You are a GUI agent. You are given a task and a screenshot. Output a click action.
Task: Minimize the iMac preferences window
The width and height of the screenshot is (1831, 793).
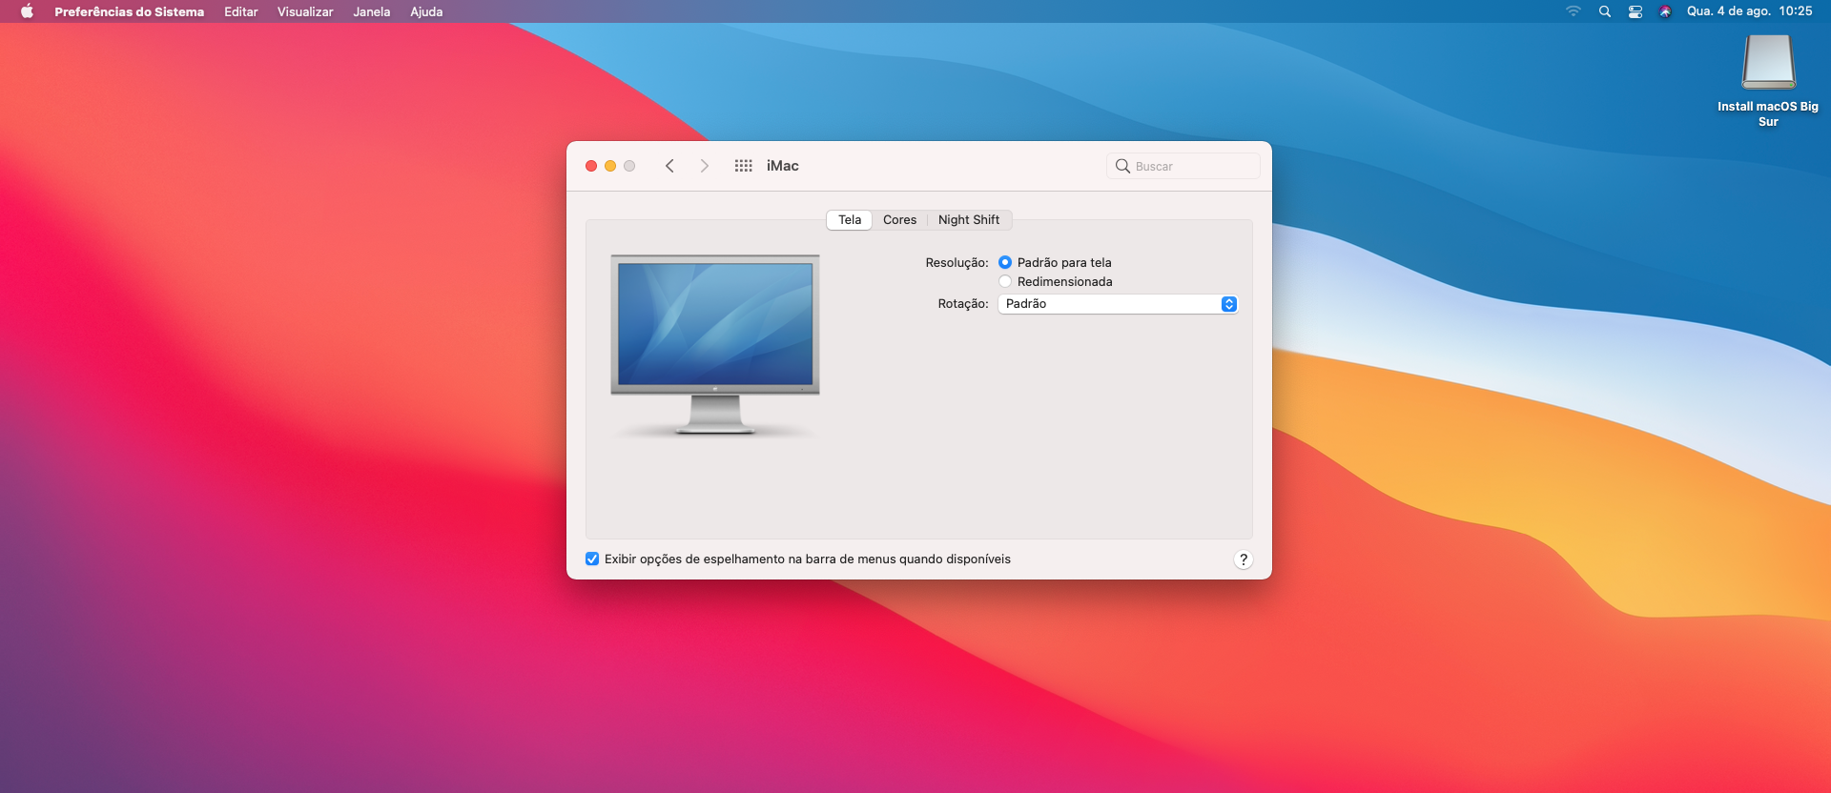pyautogui.click(x=610, y=166)
